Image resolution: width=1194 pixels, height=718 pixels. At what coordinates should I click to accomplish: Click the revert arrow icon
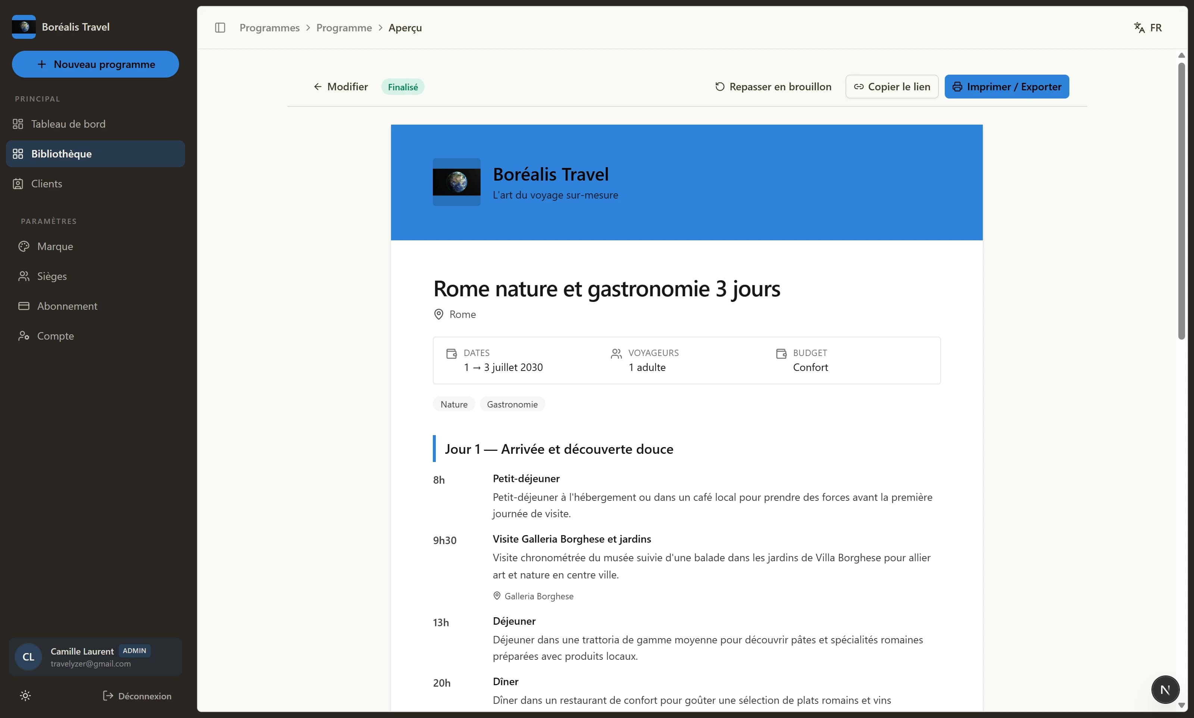(x=720, y=87)
